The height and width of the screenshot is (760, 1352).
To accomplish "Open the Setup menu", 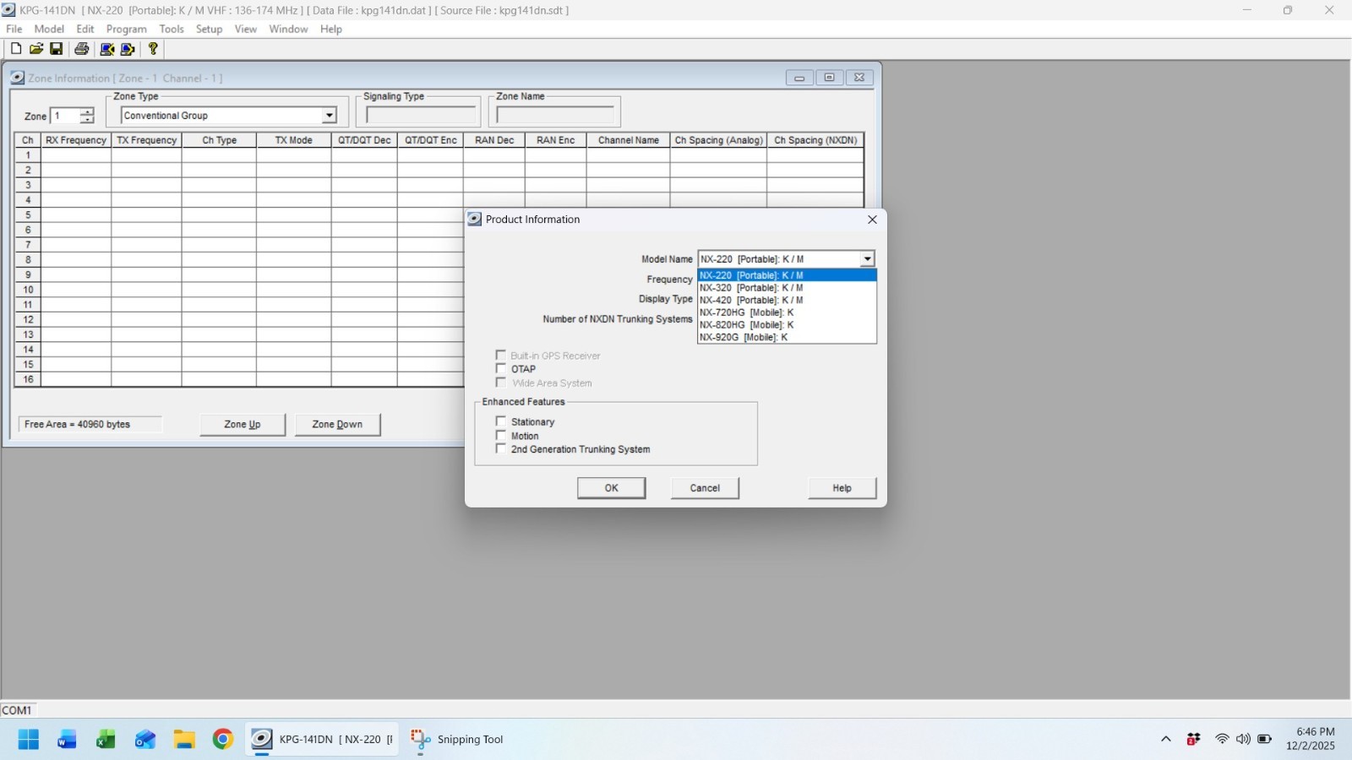I will (209, 29).
